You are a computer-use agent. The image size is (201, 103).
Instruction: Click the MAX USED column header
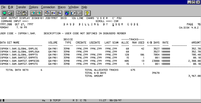138,42
